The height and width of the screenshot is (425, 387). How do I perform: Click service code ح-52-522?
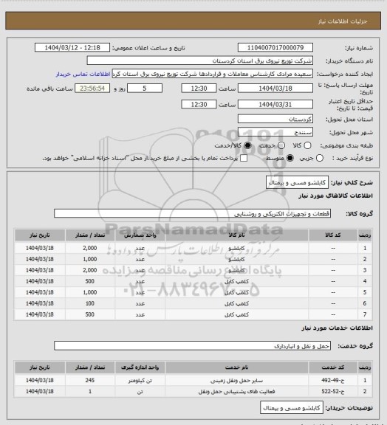(333, 391)
